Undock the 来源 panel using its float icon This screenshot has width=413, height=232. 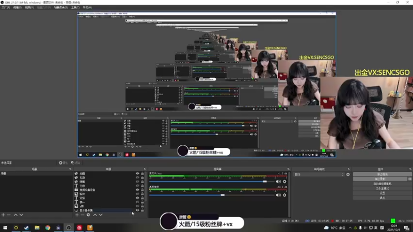tap(145, 169)
